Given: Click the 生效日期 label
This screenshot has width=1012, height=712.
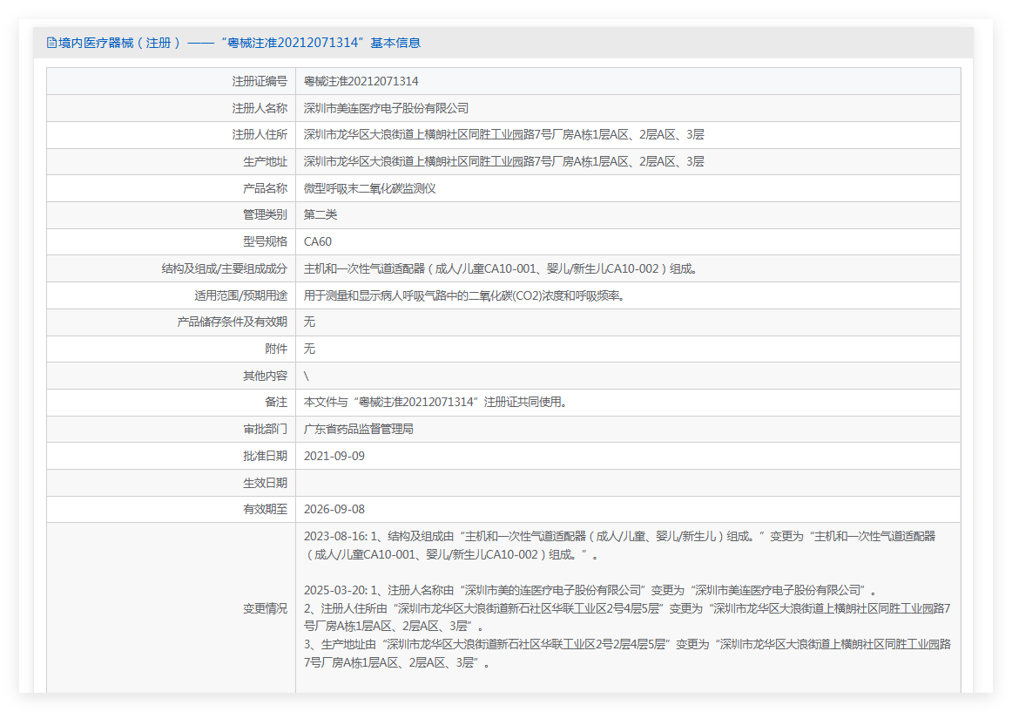Looking at the screenshot, I should pos(265,483).
